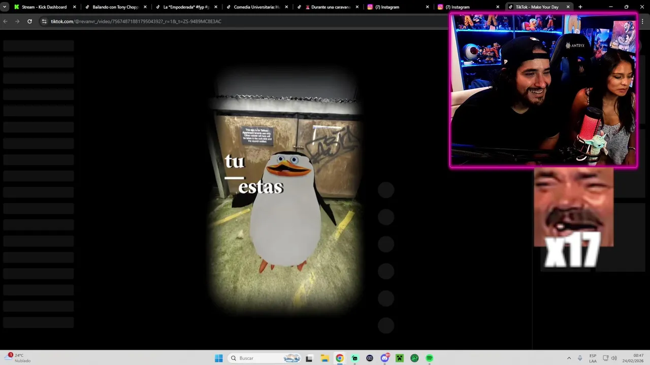Open a new browser tab with plus button

pos(580,7)
